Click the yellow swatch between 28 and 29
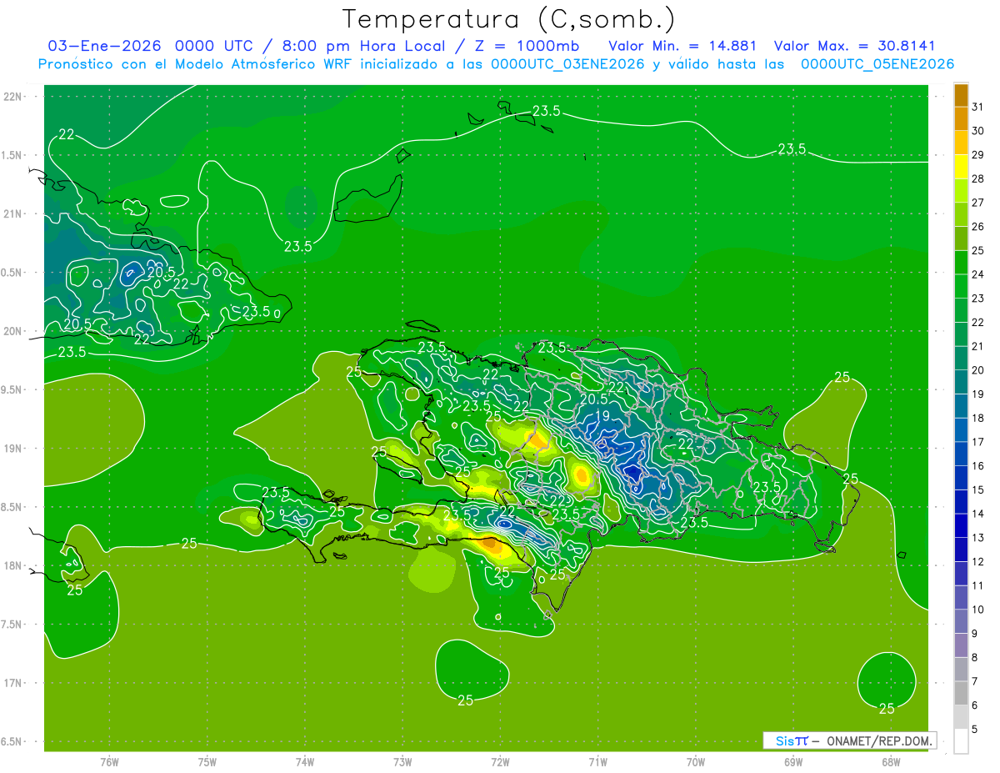The image size is (1000, 773). point(961,167)
